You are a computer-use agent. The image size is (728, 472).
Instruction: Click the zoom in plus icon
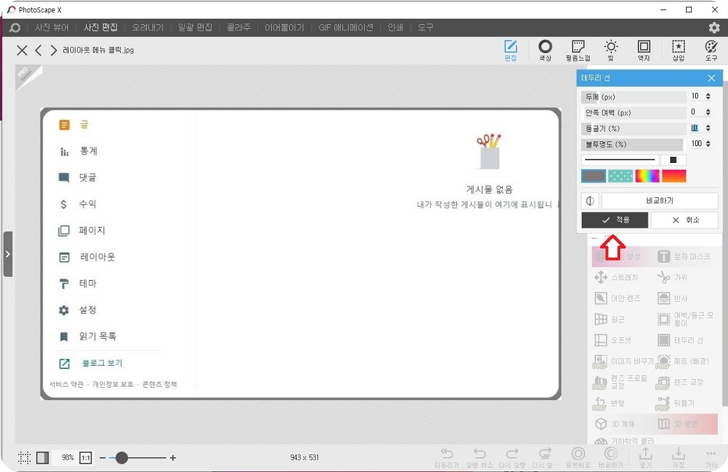(173, 458)
